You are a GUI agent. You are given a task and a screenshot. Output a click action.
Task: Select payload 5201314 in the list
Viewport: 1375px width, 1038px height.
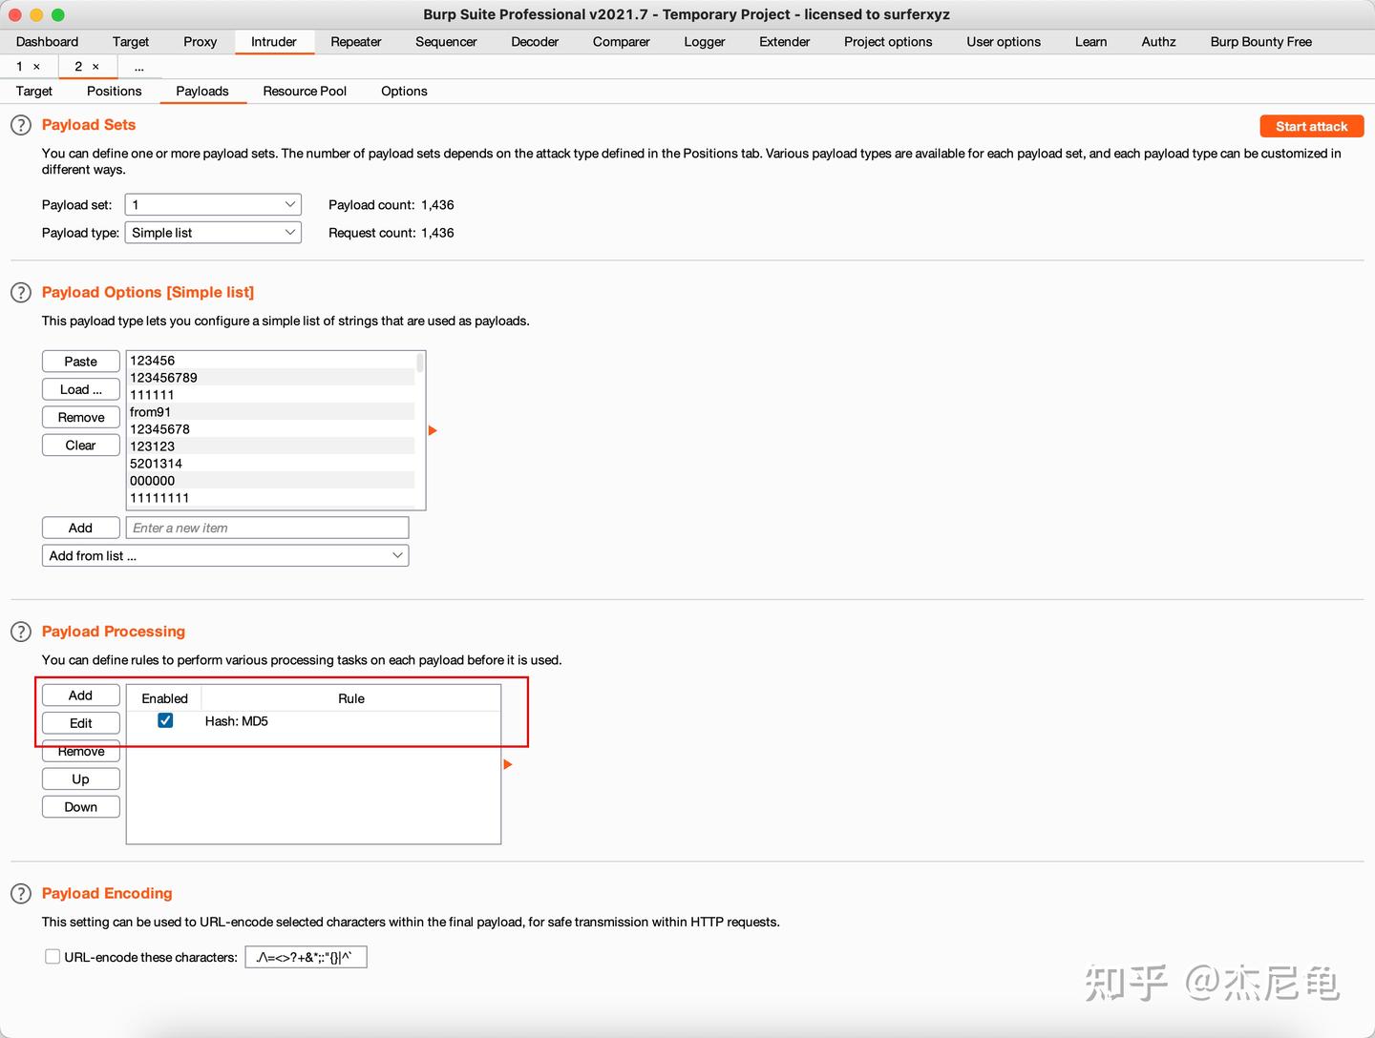pos(271,464)
